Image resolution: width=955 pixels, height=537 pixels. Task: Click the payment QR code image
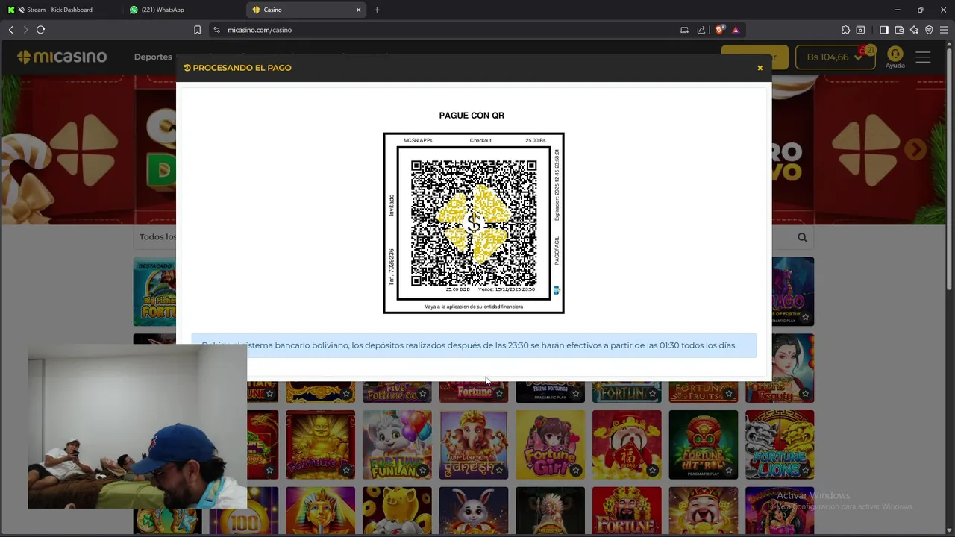coord(474,223)
